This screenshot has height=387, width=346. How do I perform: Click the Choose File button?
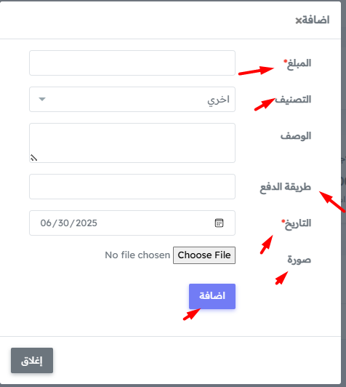pyautogui.click(x=204, y=255)
